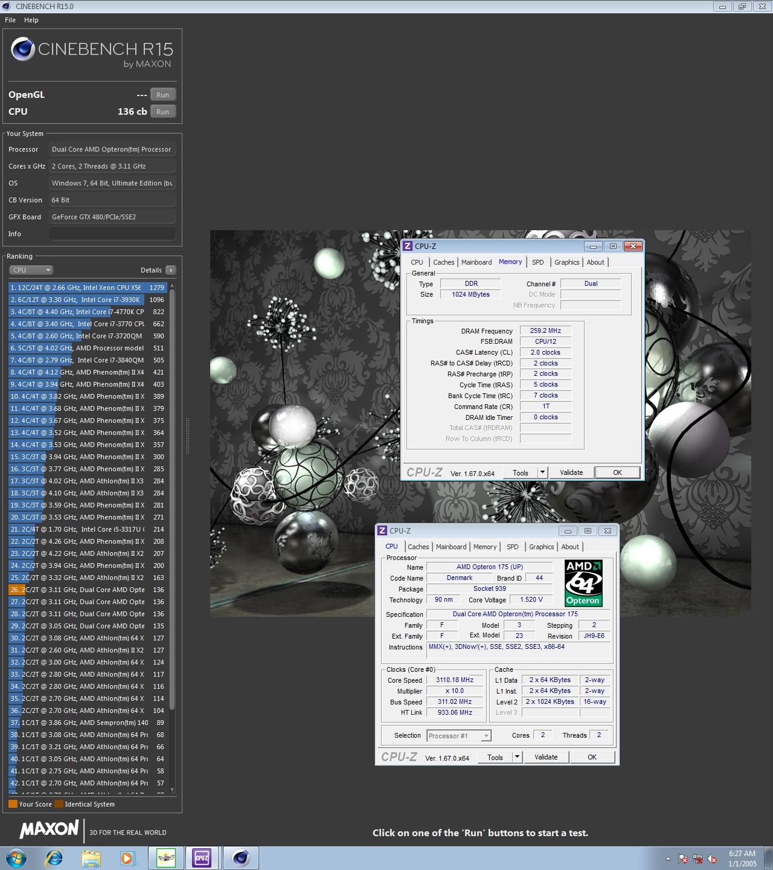Viewport: 773px width, 870px height.
Task: Click the MAXON logo at bottom
Action: (50, 830)
